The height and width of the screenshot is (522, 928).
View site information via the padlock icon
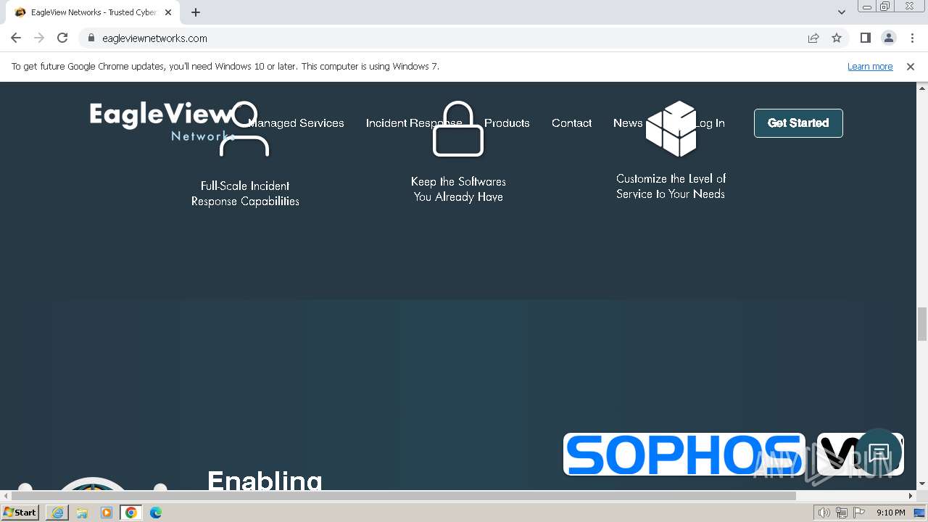pyautogui.click(x=91, y=38)
